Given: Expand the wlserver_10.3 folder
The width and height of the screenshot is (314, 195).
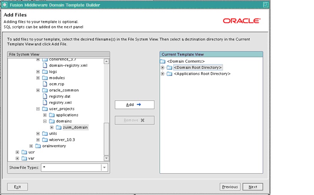Looking at the screenshot, I should (x=38, y=140).
